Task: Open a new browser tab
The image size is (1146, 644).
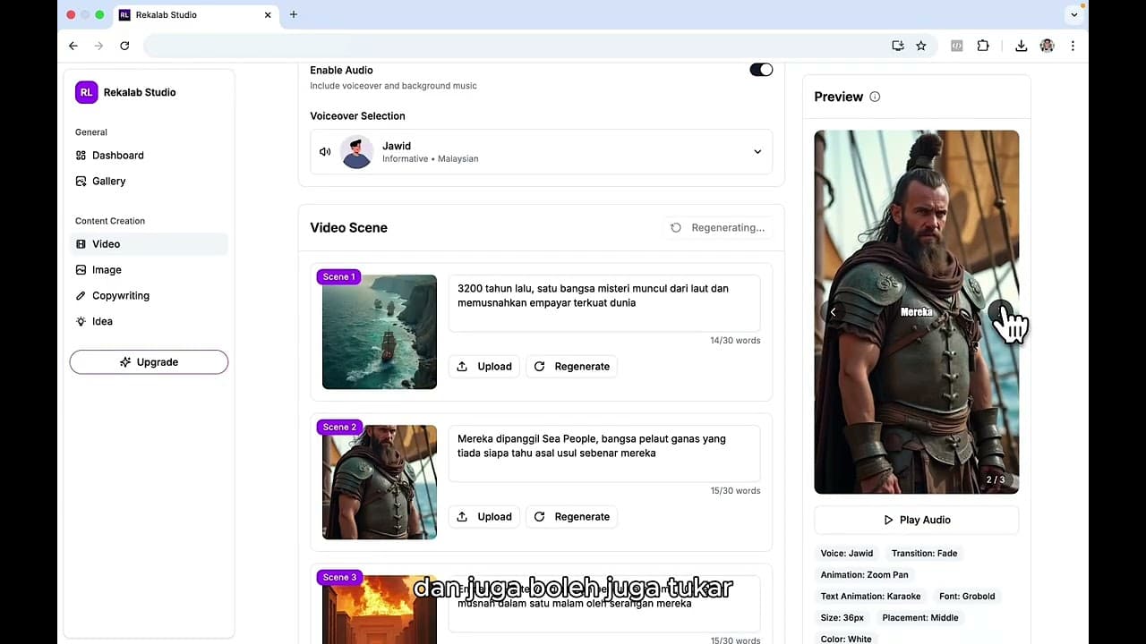Action: pyautogui.click(x=293, y=14)
